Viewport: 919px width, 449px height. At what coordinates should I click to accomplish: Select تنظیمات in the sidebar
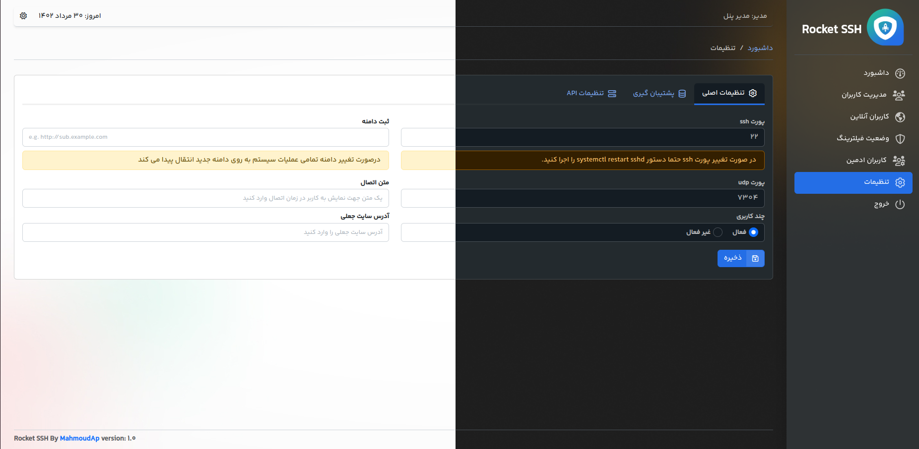tap(853, 182)
